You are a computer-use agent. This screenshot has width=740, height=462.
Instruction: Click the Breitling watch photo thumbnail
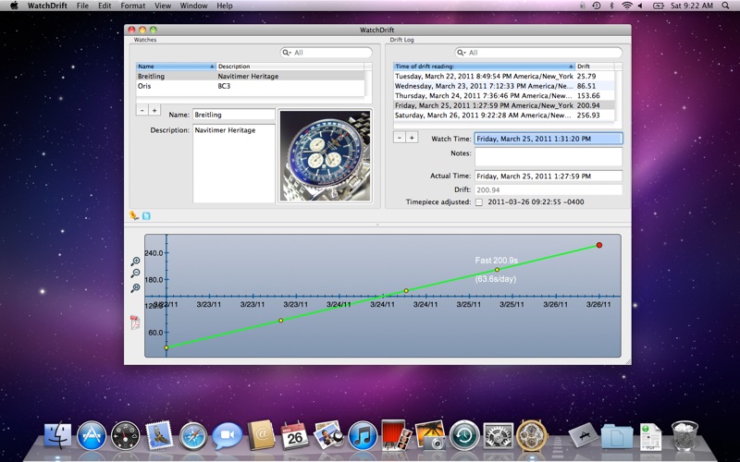(x=326, y=156)
